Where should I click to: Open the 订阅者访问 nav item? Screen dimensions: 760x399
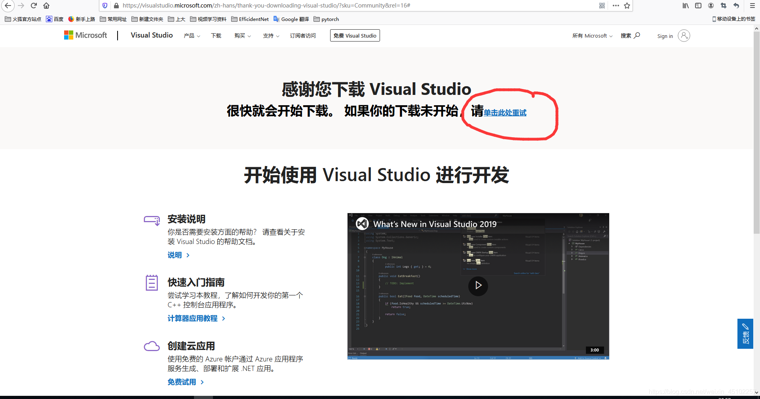click(x=303, y=36)
